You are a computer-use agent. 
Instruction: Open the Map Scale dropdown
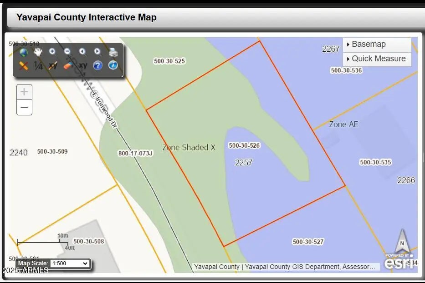(x=70, y=263)
